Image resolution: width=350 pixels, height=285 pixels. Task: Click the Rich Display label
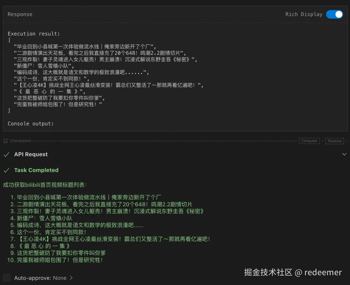tap(304, 14)
